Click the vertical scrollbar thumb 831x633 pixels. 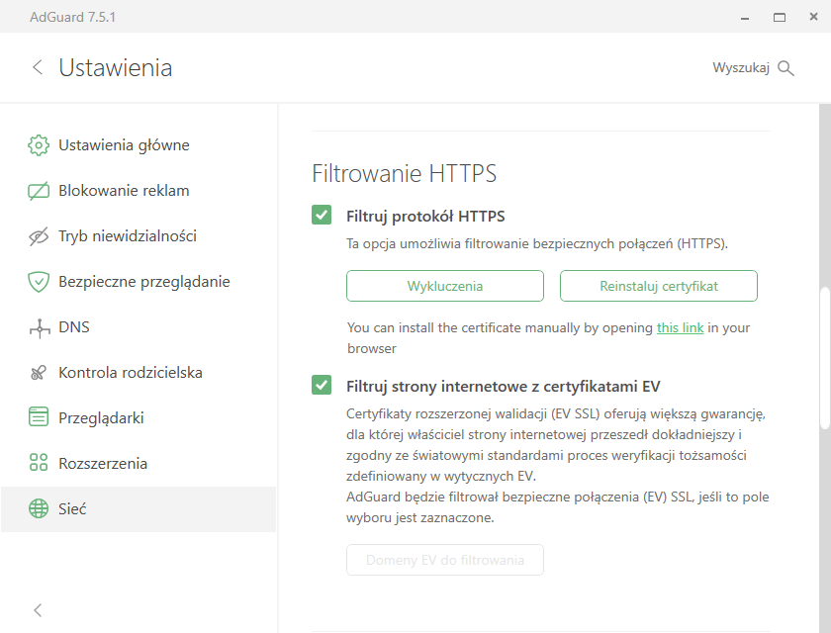(x=825, y=358)
